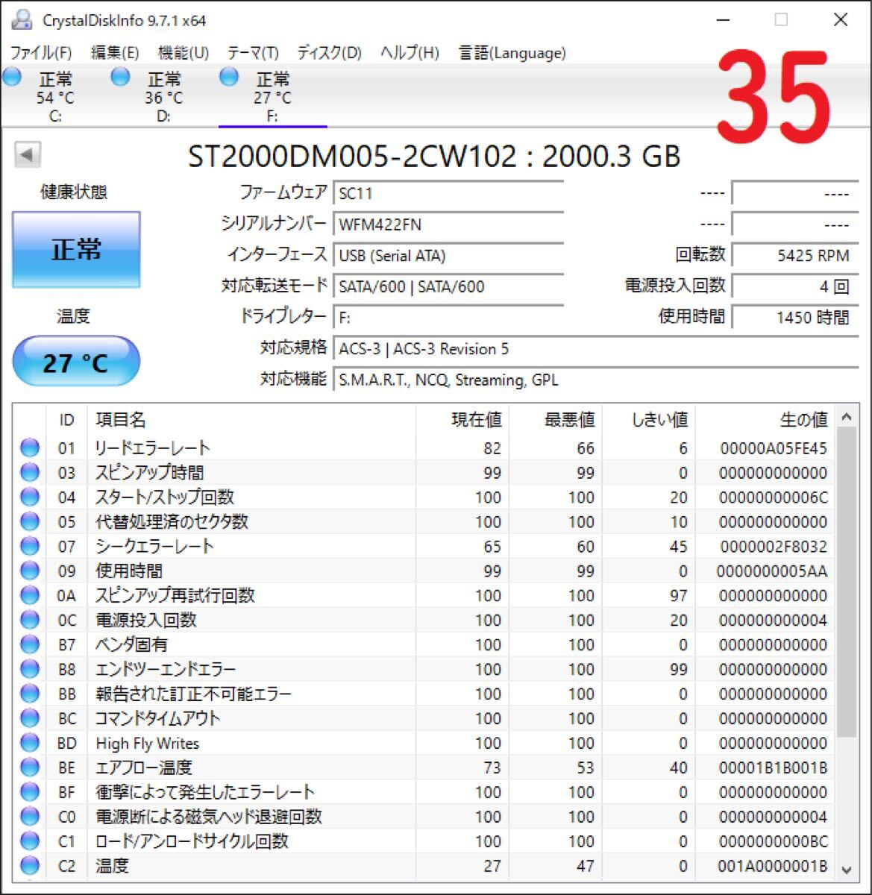The height and width of the screenshot is (895, 872).
Task: Click the scrollbar down arrow in SMART list
Action: (847, 870)
